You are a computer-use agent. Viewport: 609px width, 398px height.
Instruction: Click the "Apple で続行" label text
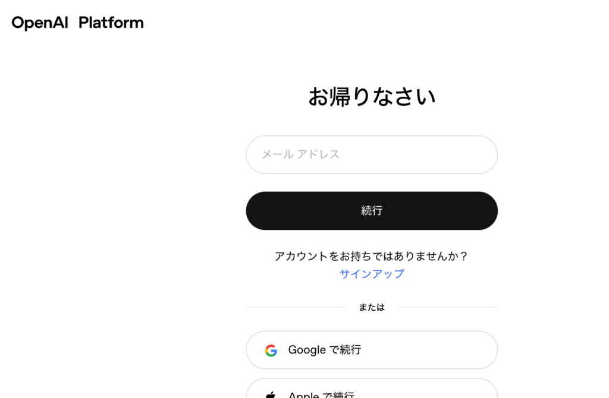321,395
